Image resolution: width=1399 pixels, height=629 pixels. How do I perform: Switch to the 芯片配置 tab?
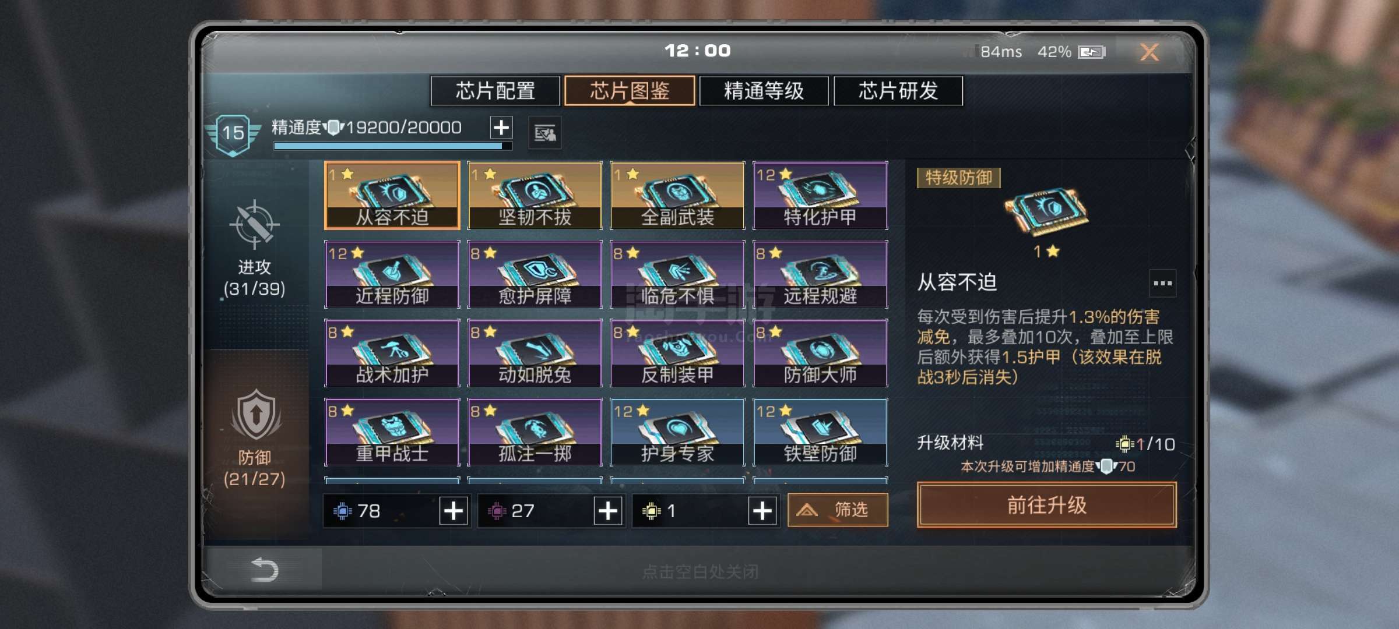click(x=495, y=91)
